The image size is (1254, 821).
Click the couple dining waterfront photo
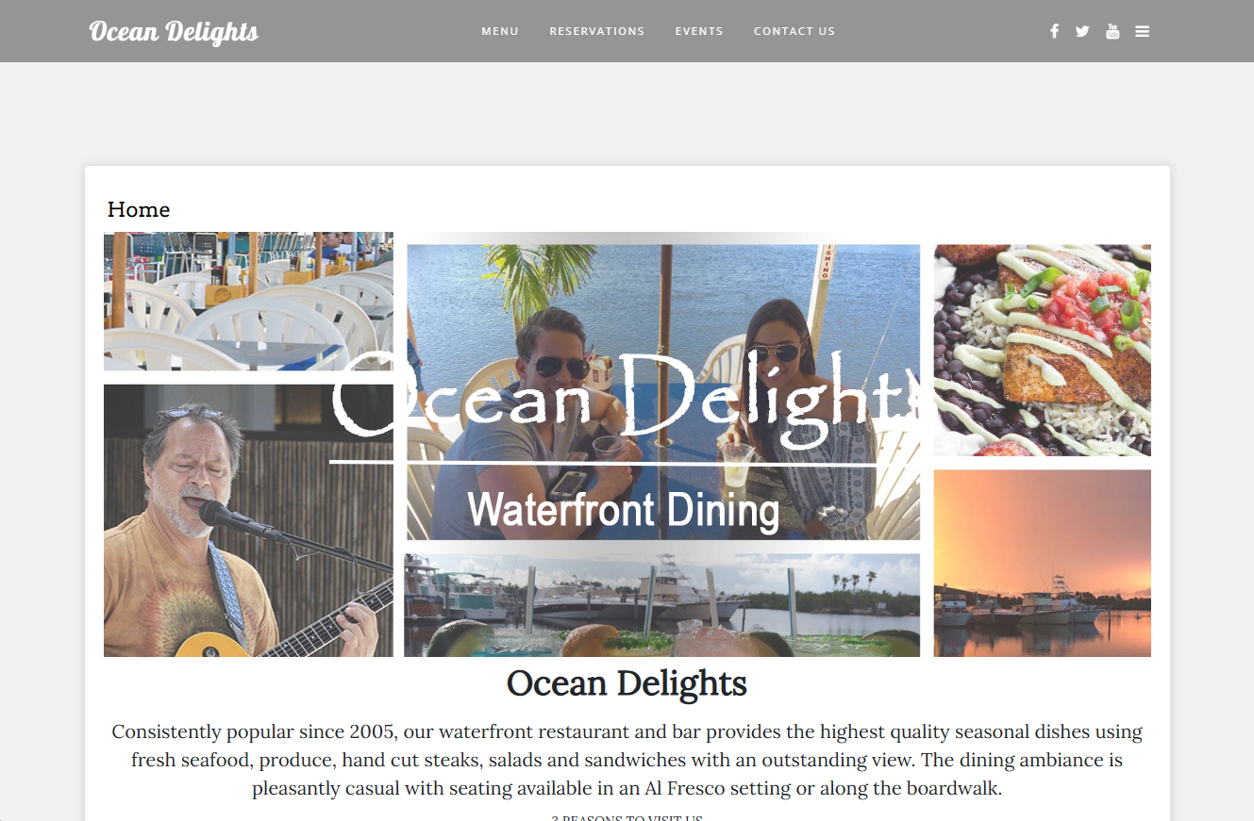tap(663, 391)
